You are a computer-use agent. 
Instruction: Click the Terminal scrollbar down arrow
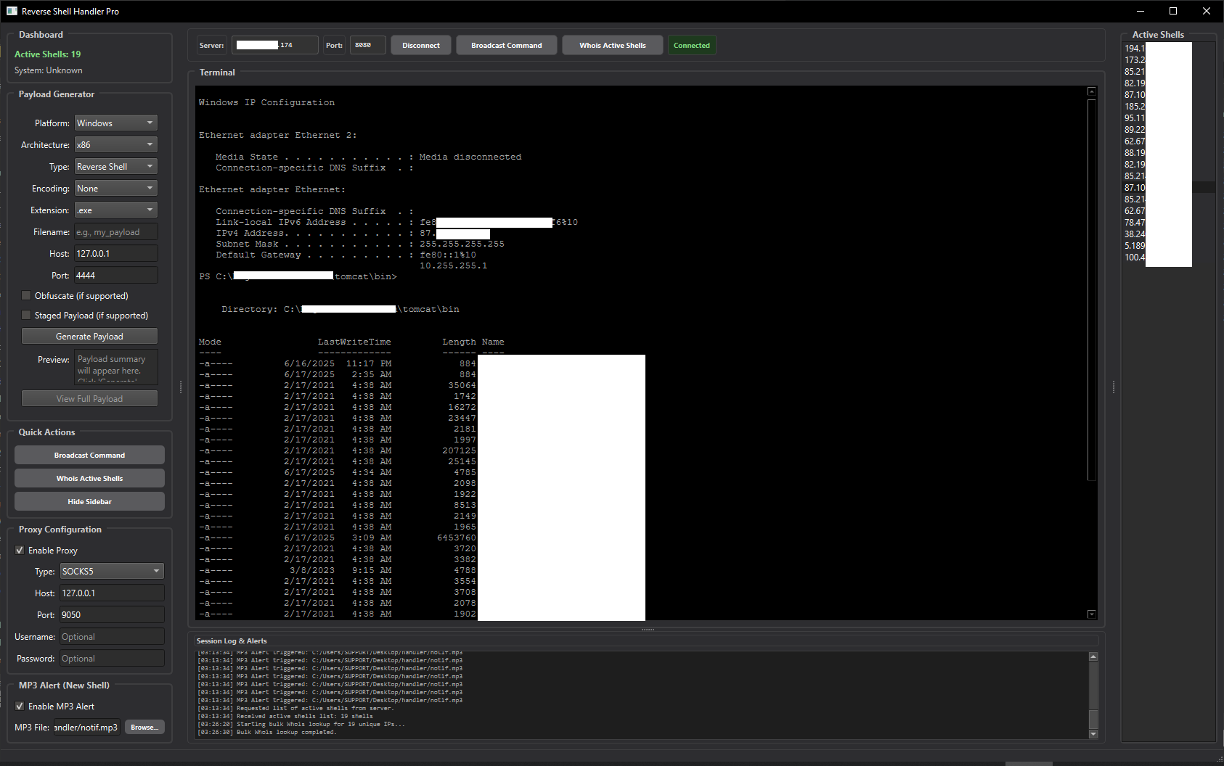tap(1092, 614)
